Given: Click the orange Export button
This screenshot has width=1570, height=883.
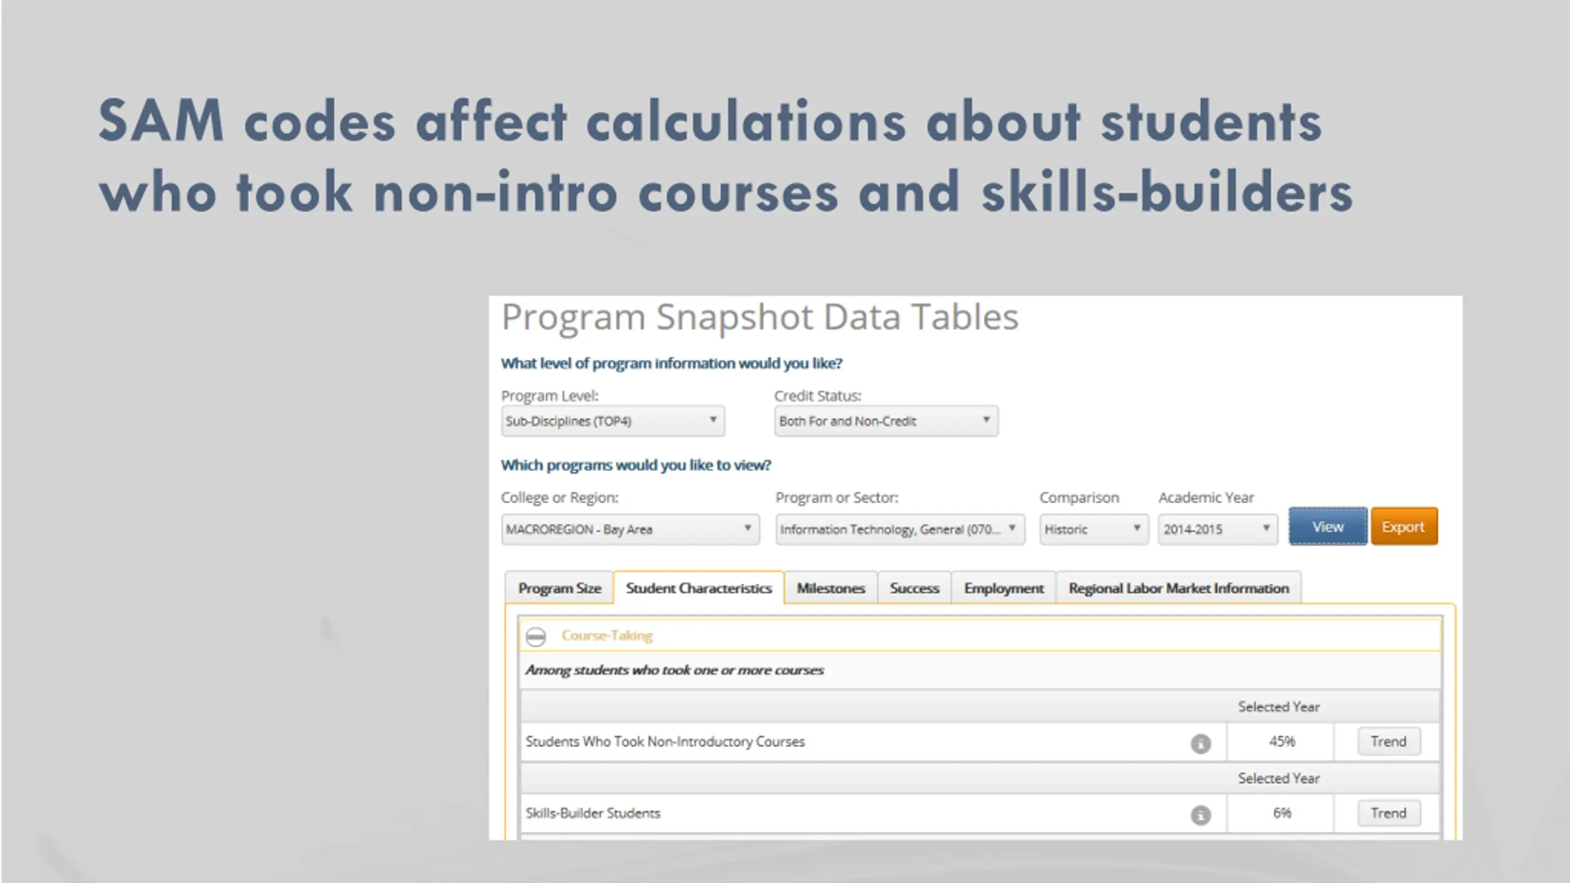Looking at the screenshot, I should click(x=1404, y=527).
